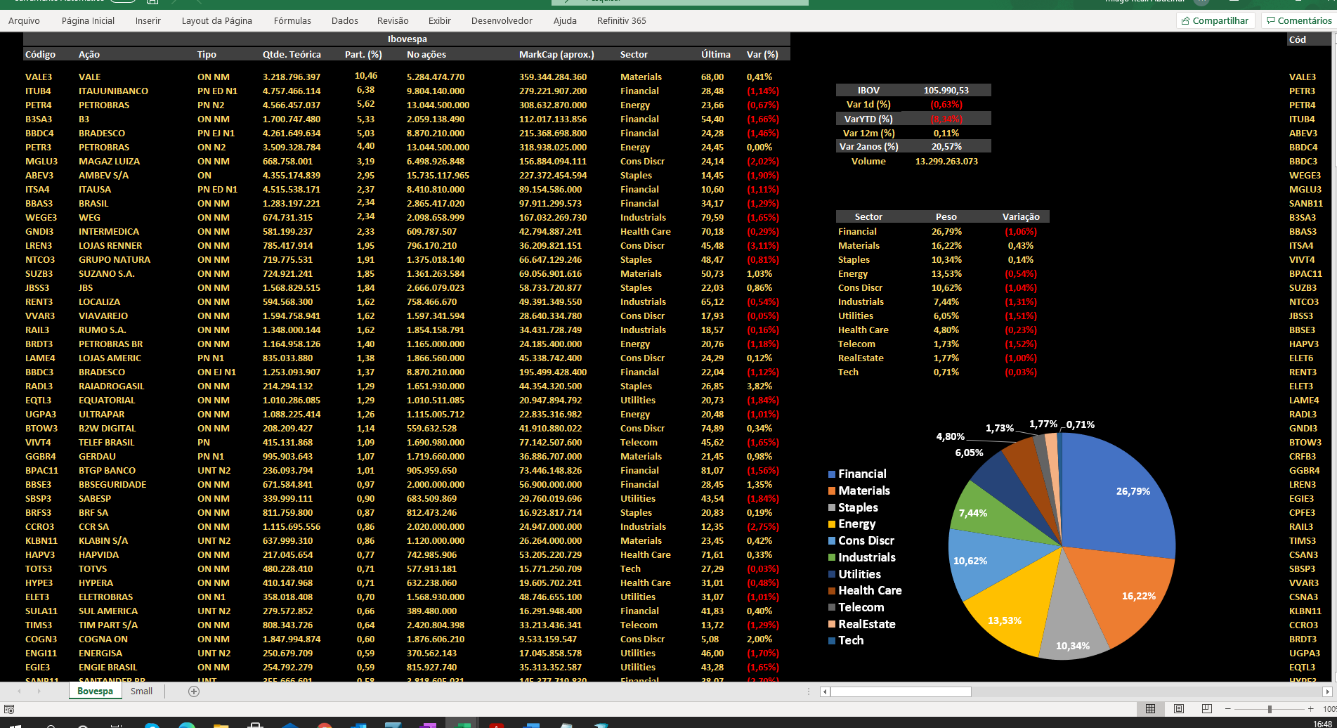The image size is (1337, 728).
Task: Click left arrow of horizontal scrollbar
Action: [826, 691]
